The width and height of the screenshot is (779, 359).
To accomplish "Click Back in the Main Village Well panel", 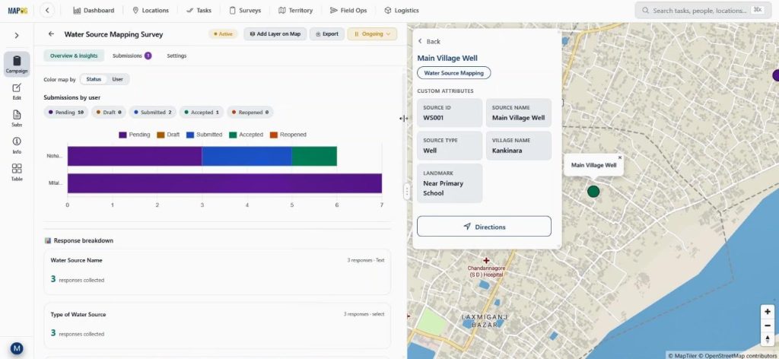I will [429, 42].
